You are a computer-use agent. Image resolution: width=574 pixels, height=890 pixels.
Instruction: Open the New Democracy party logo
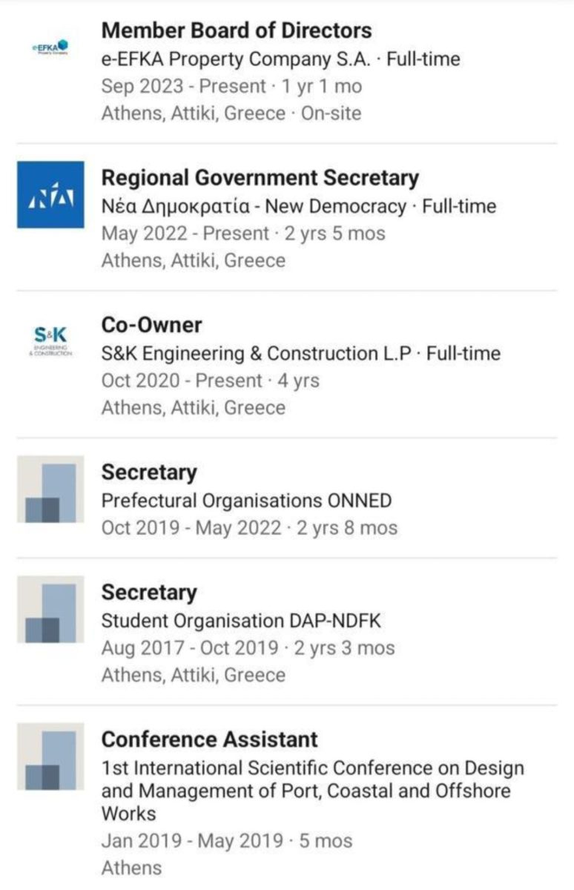coord(50,194)
